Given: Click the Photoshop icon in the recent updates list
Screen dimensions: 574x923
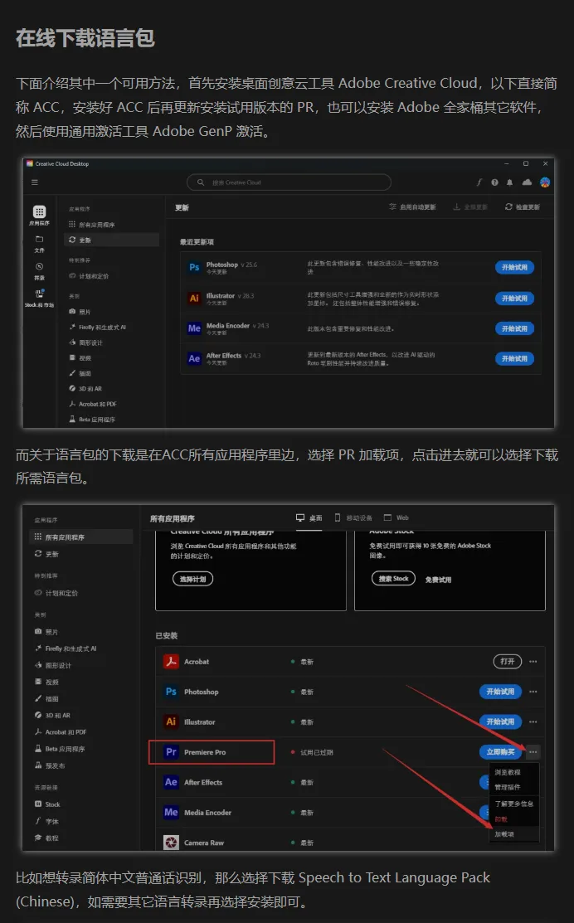Looking at the screenshot, I should click(194, 267).
